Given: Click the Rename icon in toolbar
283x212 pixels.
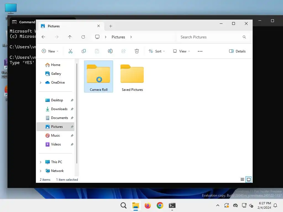Looking at the screenshot, I should (x=110, y=51).
